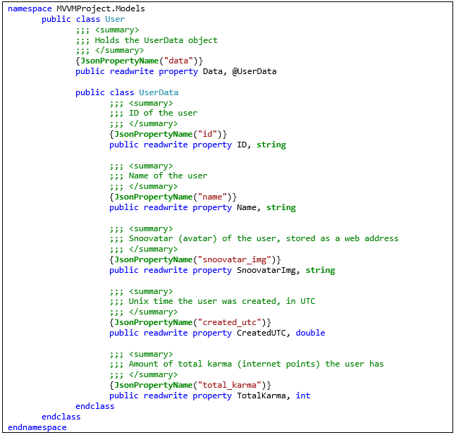
Task: Click the "created_utc" string literal
Action: (232, 322)
